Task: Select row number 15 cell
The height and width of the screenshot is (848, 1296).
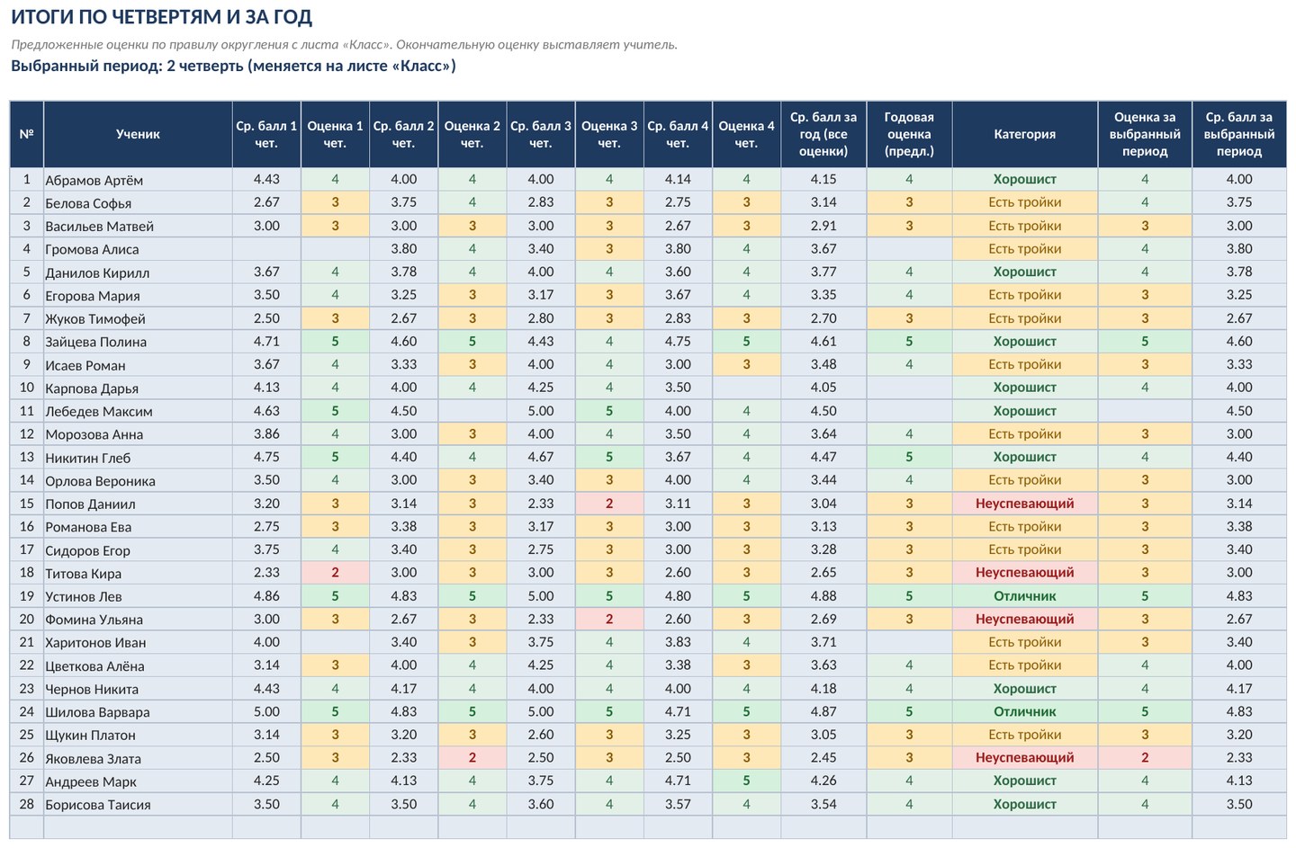Action: pyautogui.click(x=26, y=504)
